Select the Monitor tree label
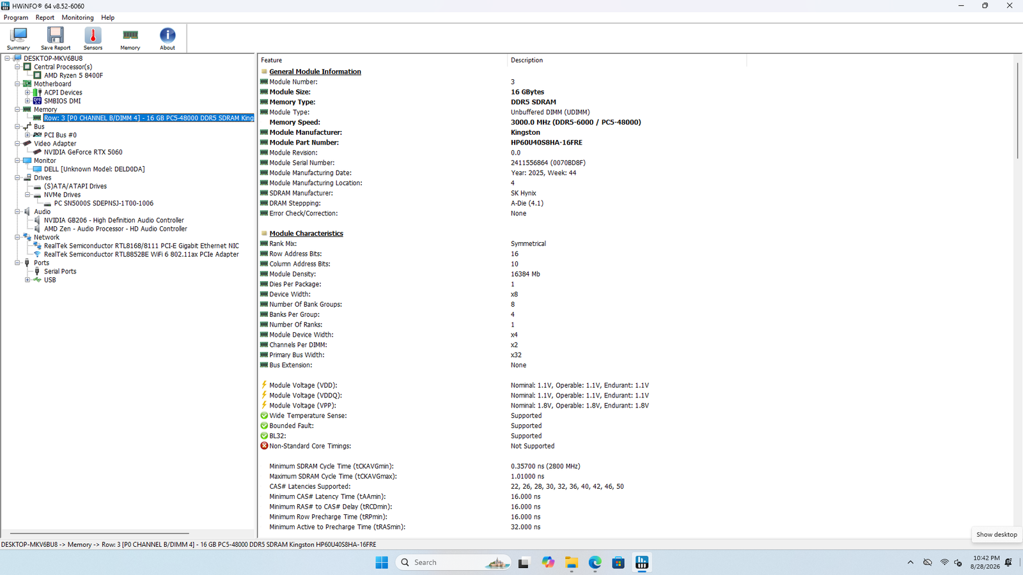Image resolution: width=1023 pixels, height=575 pixels. point(45,160)
